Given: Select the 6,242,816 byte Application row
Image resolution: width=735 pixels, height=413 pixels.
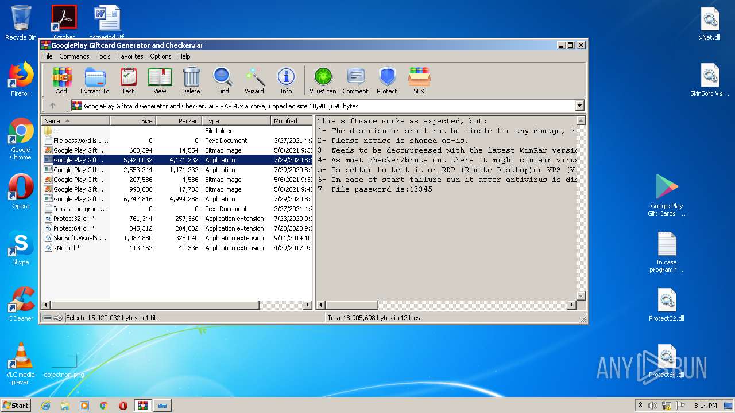Looking at the screenshot, I should [x=177, y=199].
